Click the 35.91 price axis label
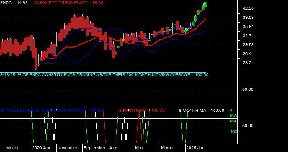The height and width of the screenshot is (152, 288). click(248, 27)
